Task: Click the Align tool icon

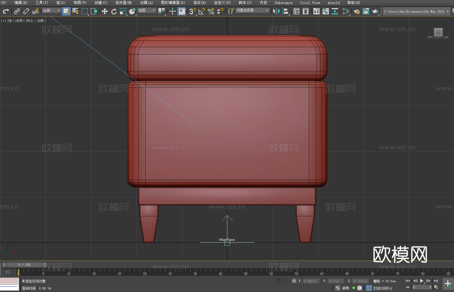Action: 286,11
